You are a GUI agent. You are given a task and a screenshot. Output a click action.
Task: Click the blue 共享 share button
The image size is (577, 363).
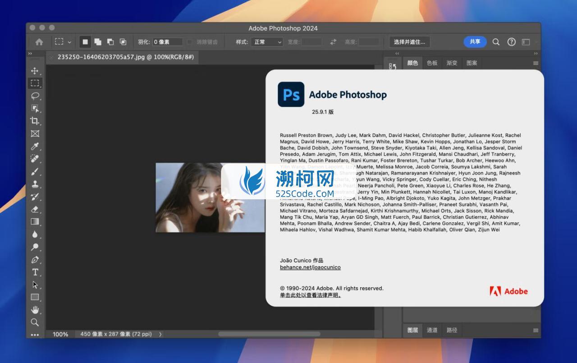[475, 41]
